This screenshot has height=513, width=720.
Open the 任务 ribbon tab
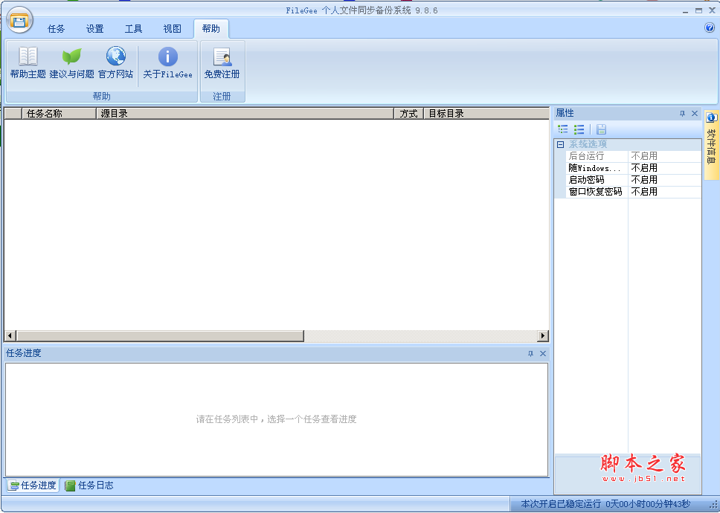click(x=56, y=29)
